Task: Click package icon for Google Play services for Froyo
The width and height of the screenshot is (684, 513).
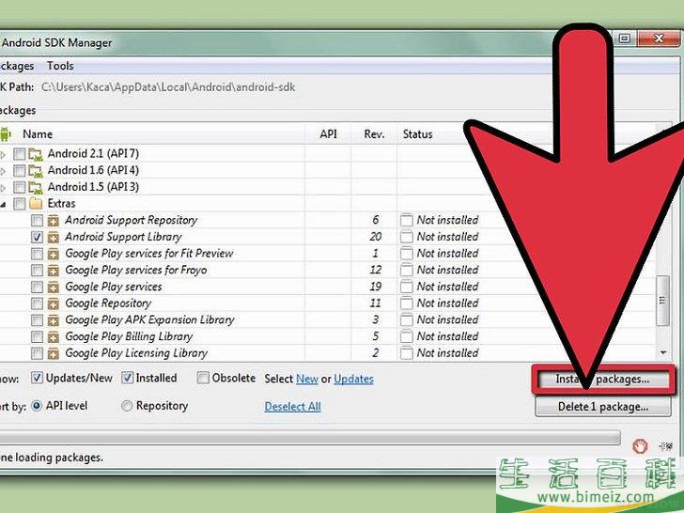Action: click(x=54, y=271)
